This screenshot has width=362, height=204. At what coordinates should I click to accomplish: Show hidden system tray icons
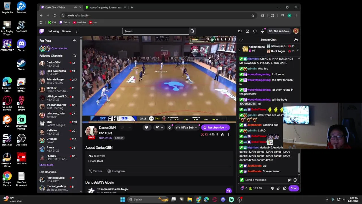327,199
